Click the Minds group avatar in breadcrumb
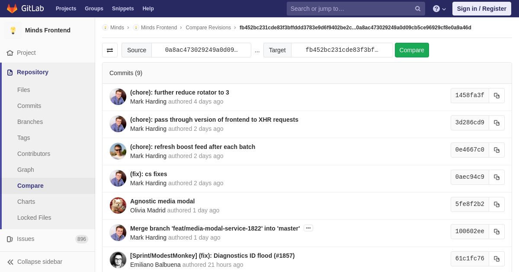 coord(105,28)
